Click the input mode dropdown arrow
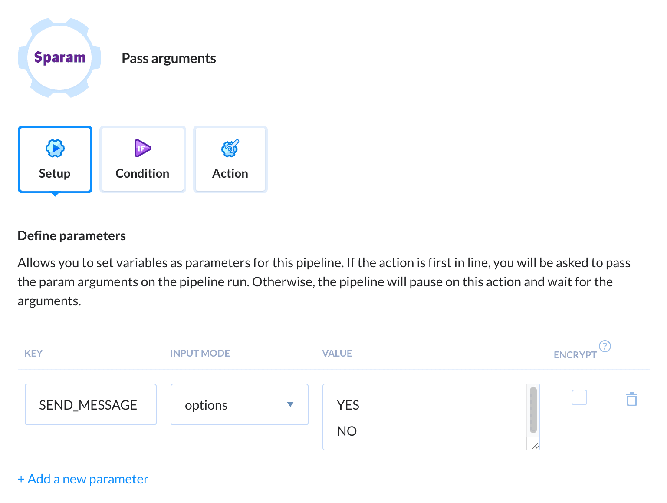This screenshot has height=503, width=667. [x=290, y=404]
